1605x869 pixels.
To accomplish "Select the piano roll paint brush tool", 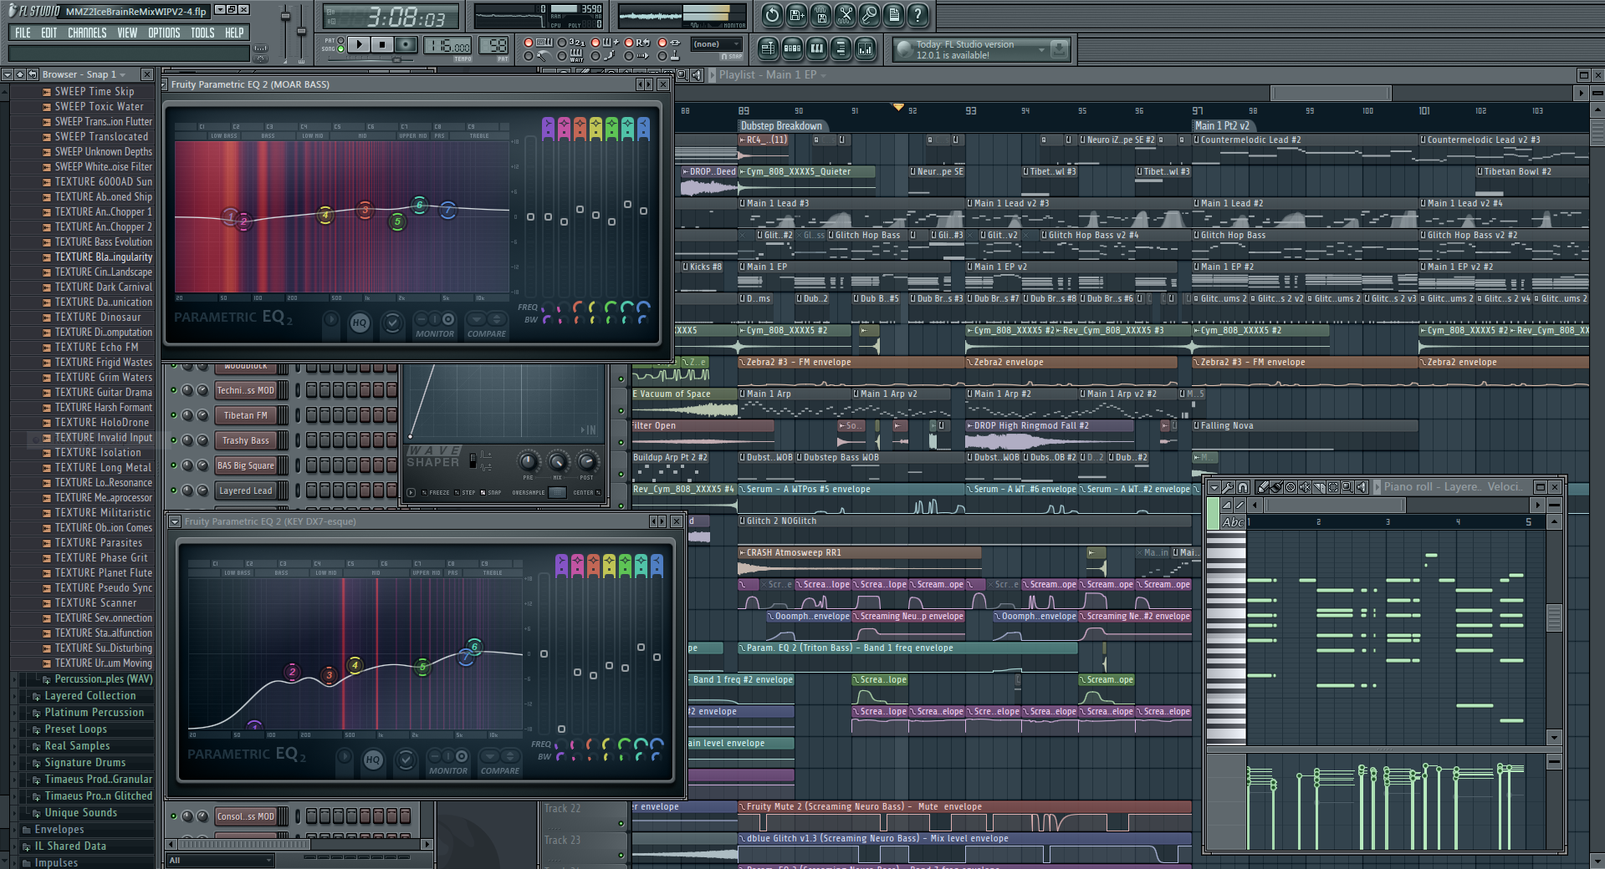I will (1276, 487).
